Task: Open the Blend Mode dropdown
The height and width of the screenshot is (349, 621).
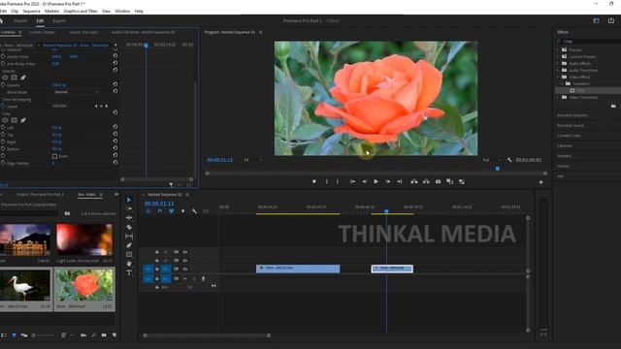Action: [76, 92]
